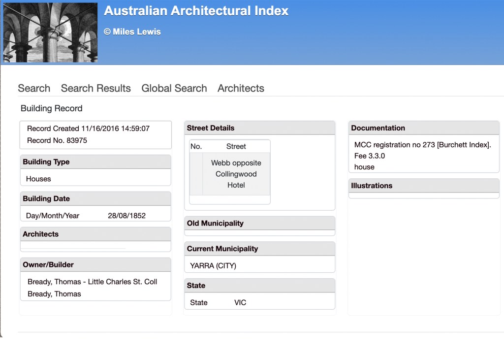
Task: Click the empty Architects field
Action: [95, 246]
